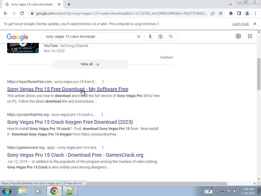261x196 pixels.
Task: Open the Learn more link
Action: click(240, 24)
